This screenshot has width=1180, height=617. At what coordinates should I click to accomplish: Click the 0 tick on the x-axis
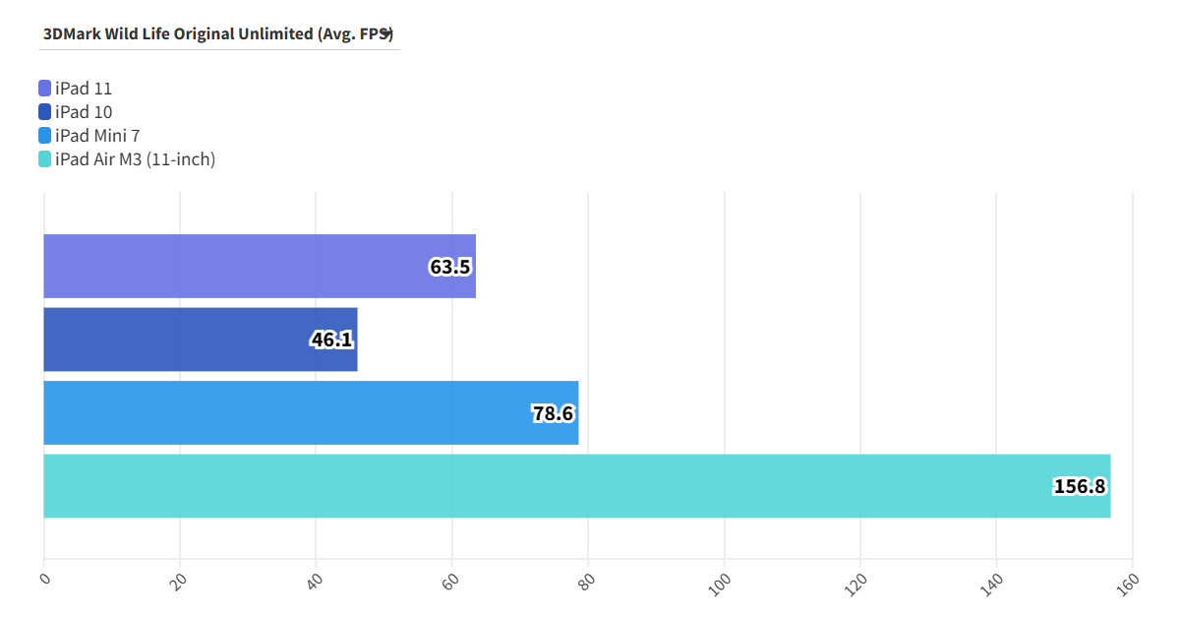(44, 579)
